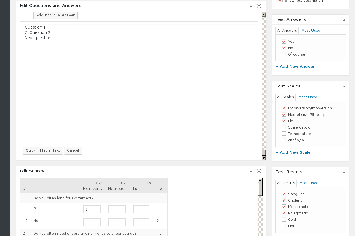This screenshot has width=355, height=236.
Task: Collapse the Edit Questions and Answers panel
Action: [251, 6]
